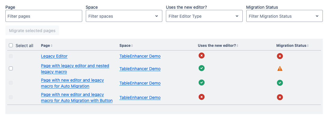
Task: Click orange warning migration status icon
Action: tap(280, 69)
